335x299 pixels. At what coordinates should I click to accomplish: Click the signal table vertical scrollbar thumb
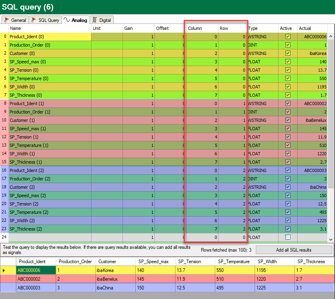[x=331, y=113]
